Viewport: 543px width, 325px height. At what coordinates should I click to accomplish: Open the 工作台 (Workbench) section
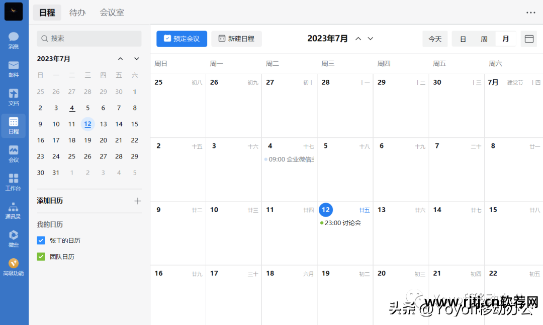tap(14, 182)
